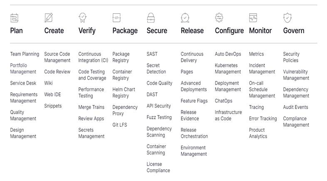Open the Feature Flags link
The image size is (327, 181).
coord(194,101)
